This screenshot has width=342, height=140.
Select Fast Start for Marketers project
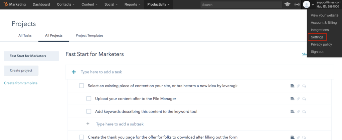tap(31, 56)
